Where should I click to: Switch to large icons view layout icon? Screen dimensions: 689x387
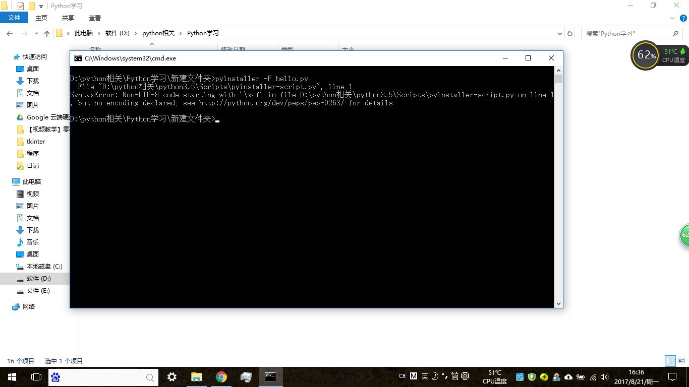point(681,361)
